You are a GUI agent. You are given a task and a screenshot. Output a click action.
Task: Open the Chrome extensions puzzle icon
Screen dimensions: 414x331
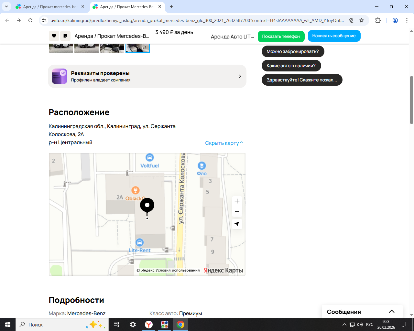tap(378, 20)
